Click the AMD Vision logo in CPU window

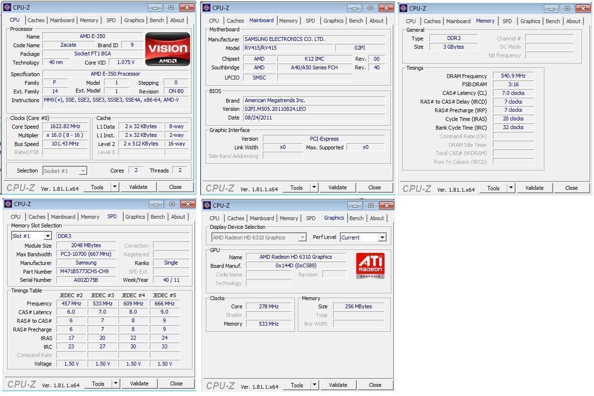coord(168,49)
